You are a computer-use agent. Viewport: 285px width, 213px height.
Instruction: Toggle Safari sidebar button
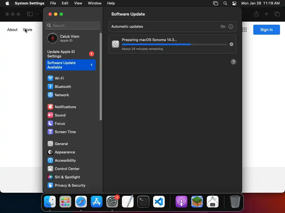coord(30,14)
